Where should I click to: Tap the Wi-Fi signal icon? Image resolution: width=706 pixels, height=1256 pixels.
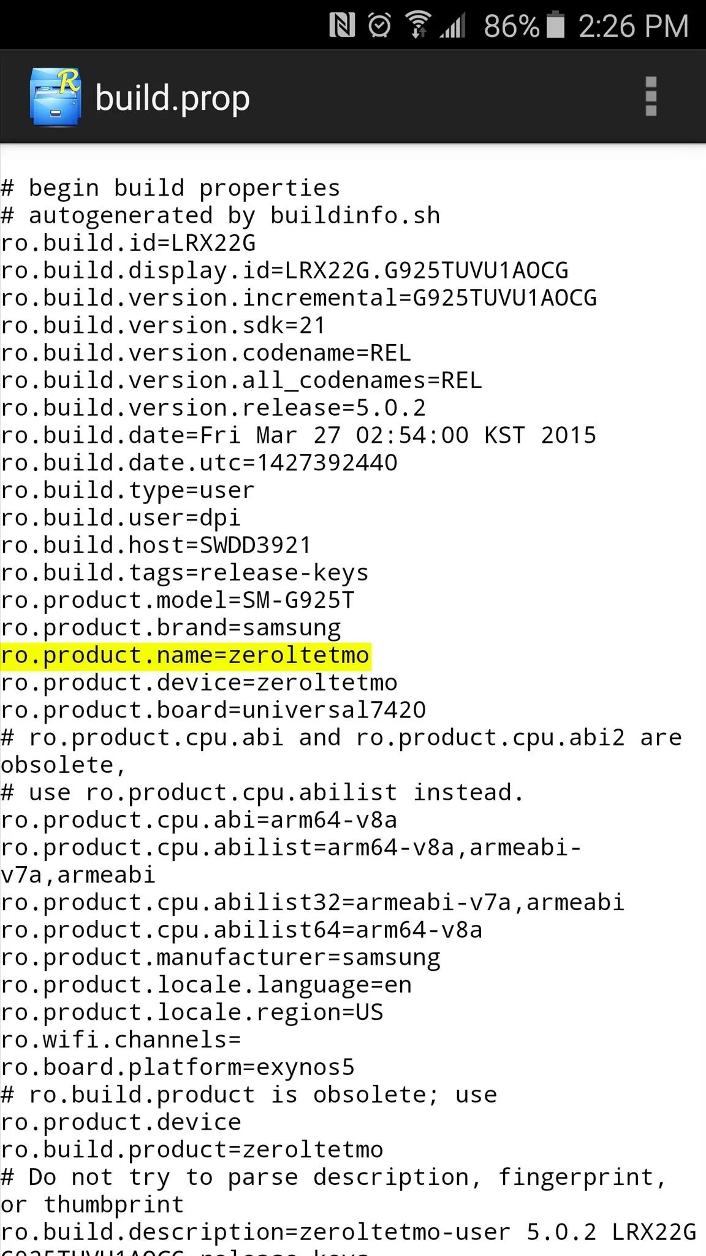417,26
